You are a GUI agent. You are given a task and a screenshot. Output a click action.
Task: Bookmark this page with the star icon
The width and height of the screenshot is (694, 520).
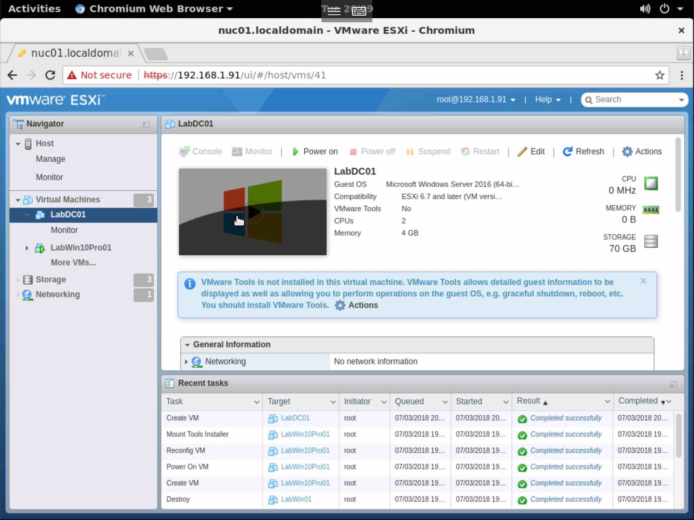(x=660, y=75)
